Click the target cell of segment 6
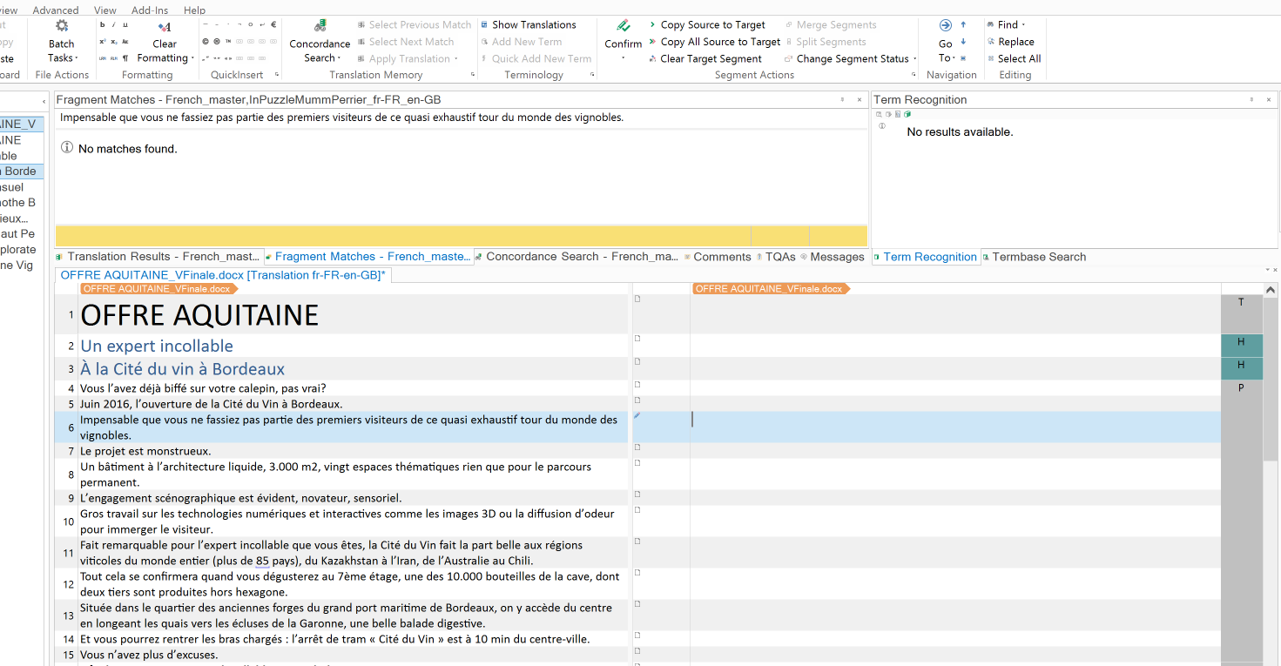This screenshot has height=666, width=1281. pos(954,427)
